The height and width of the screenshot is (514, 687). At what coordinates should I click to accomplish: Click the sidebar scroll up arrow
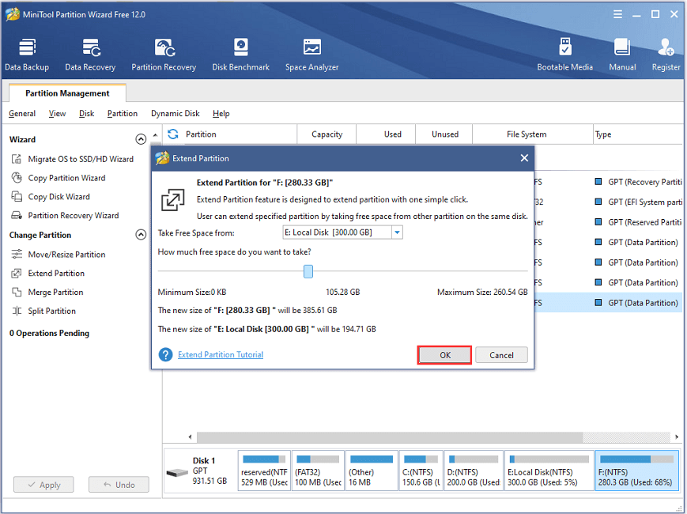pos(155,135)
